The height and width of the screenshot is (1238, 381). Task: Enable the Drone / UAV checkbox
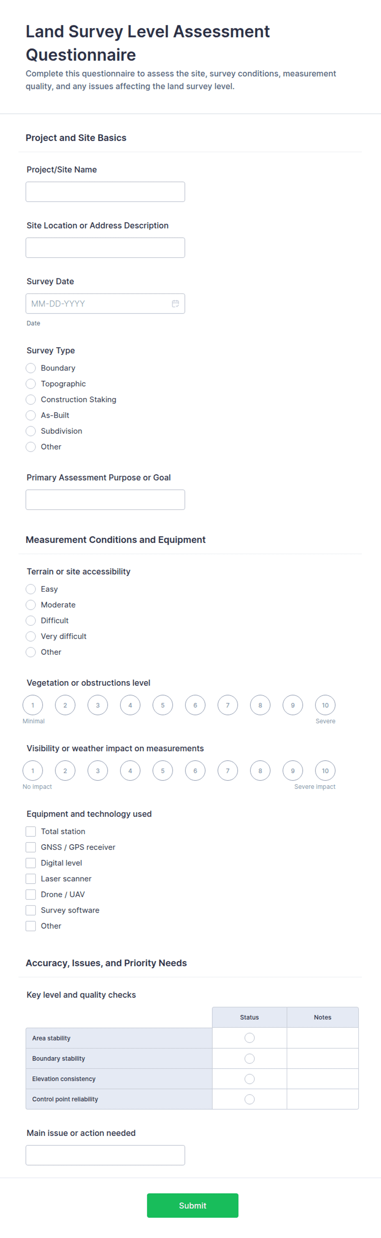click(x=31, y=894)
